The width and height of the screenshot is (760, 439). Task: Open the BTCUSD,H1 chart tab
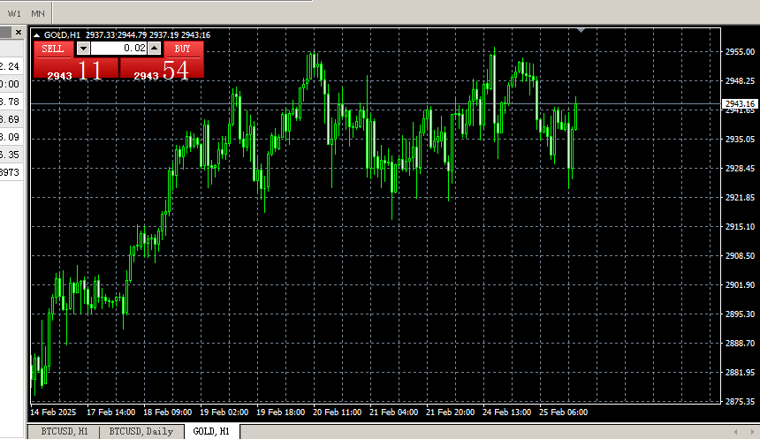click(64, 431)
